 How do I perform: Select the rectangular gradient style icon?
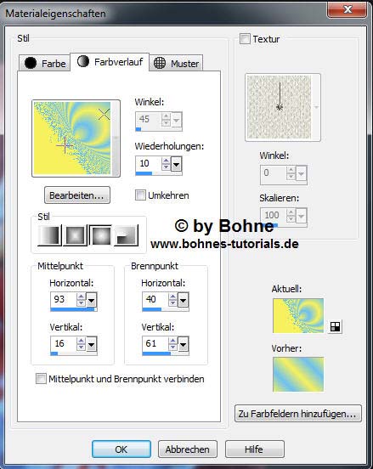(76, 235)
